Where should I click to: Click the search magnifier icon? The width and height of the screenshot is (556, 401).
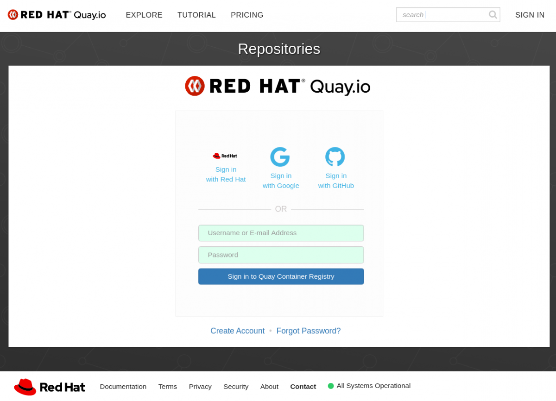492,14
